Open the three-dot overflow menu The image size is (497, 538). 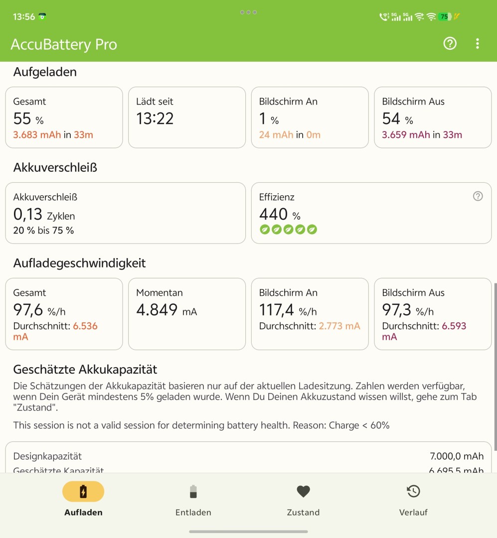[x=478, y=43]
